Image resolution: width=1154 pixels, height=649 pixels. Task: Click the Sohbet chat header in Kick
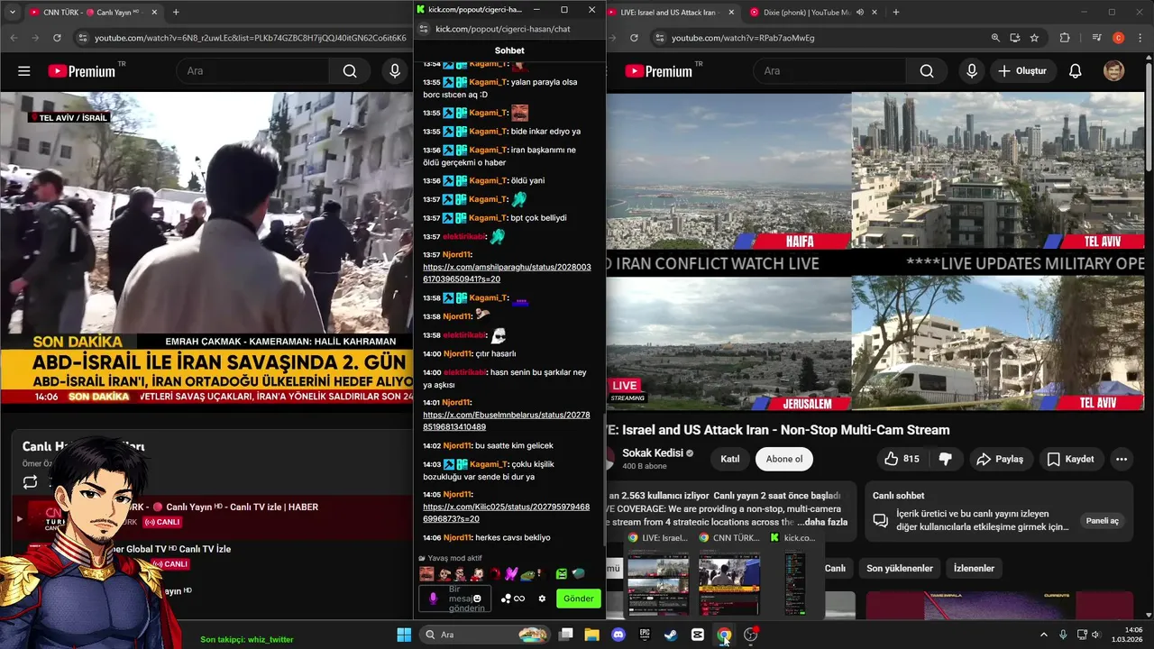point(509,50)
